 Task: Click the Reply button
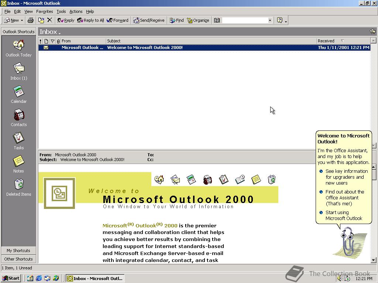[66, 20]
